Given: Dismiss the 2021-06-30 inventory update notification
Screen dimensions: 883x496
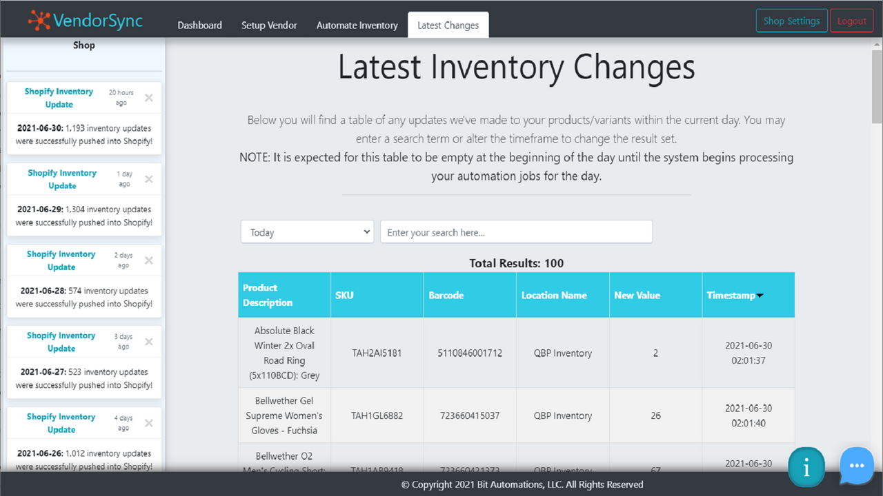Looking at the screenshot, I should [148, 98].
